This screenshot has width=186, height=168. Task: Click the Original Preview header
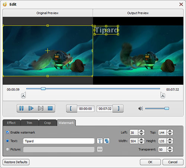48,13
